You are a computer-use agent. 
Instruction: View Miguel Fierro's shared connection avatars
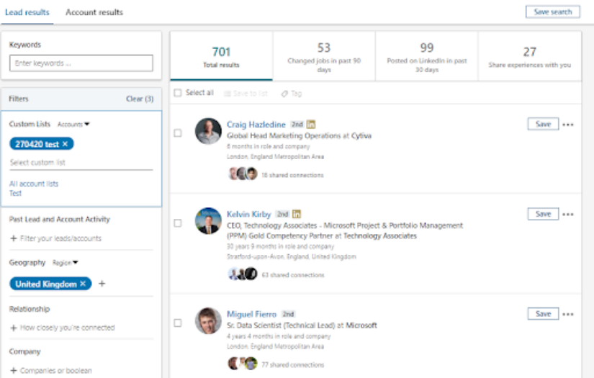point(243,364)
